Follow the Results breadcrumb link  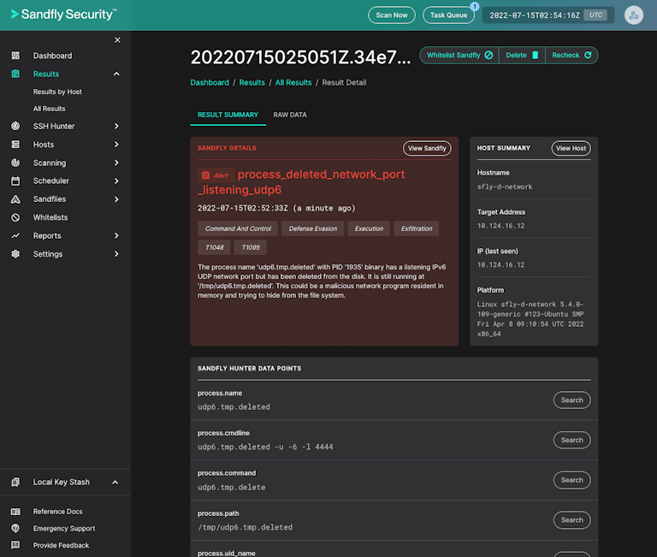click(x=252, y=82)
